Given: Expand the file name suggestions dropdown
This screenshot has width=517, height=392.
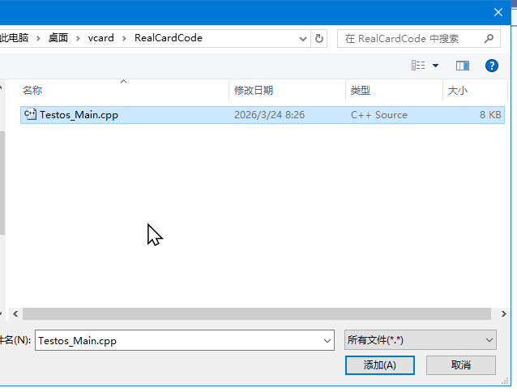Looking at the screenshot, I should (x=327, y=341).
